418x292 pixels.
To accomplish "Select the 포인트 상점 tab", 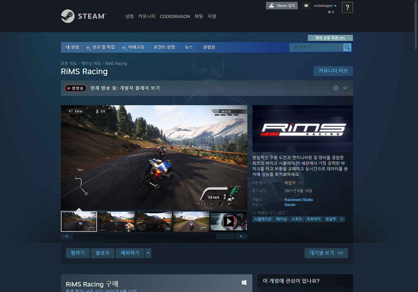I will pyautogui.click(x=164, y=47).
